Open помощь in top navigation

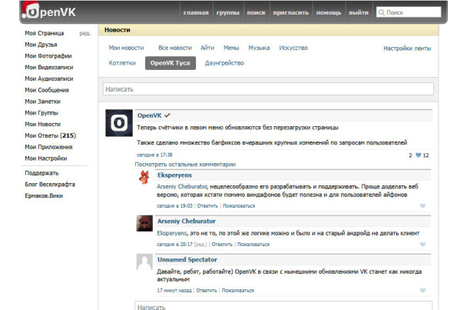click(x=329, y=13)
